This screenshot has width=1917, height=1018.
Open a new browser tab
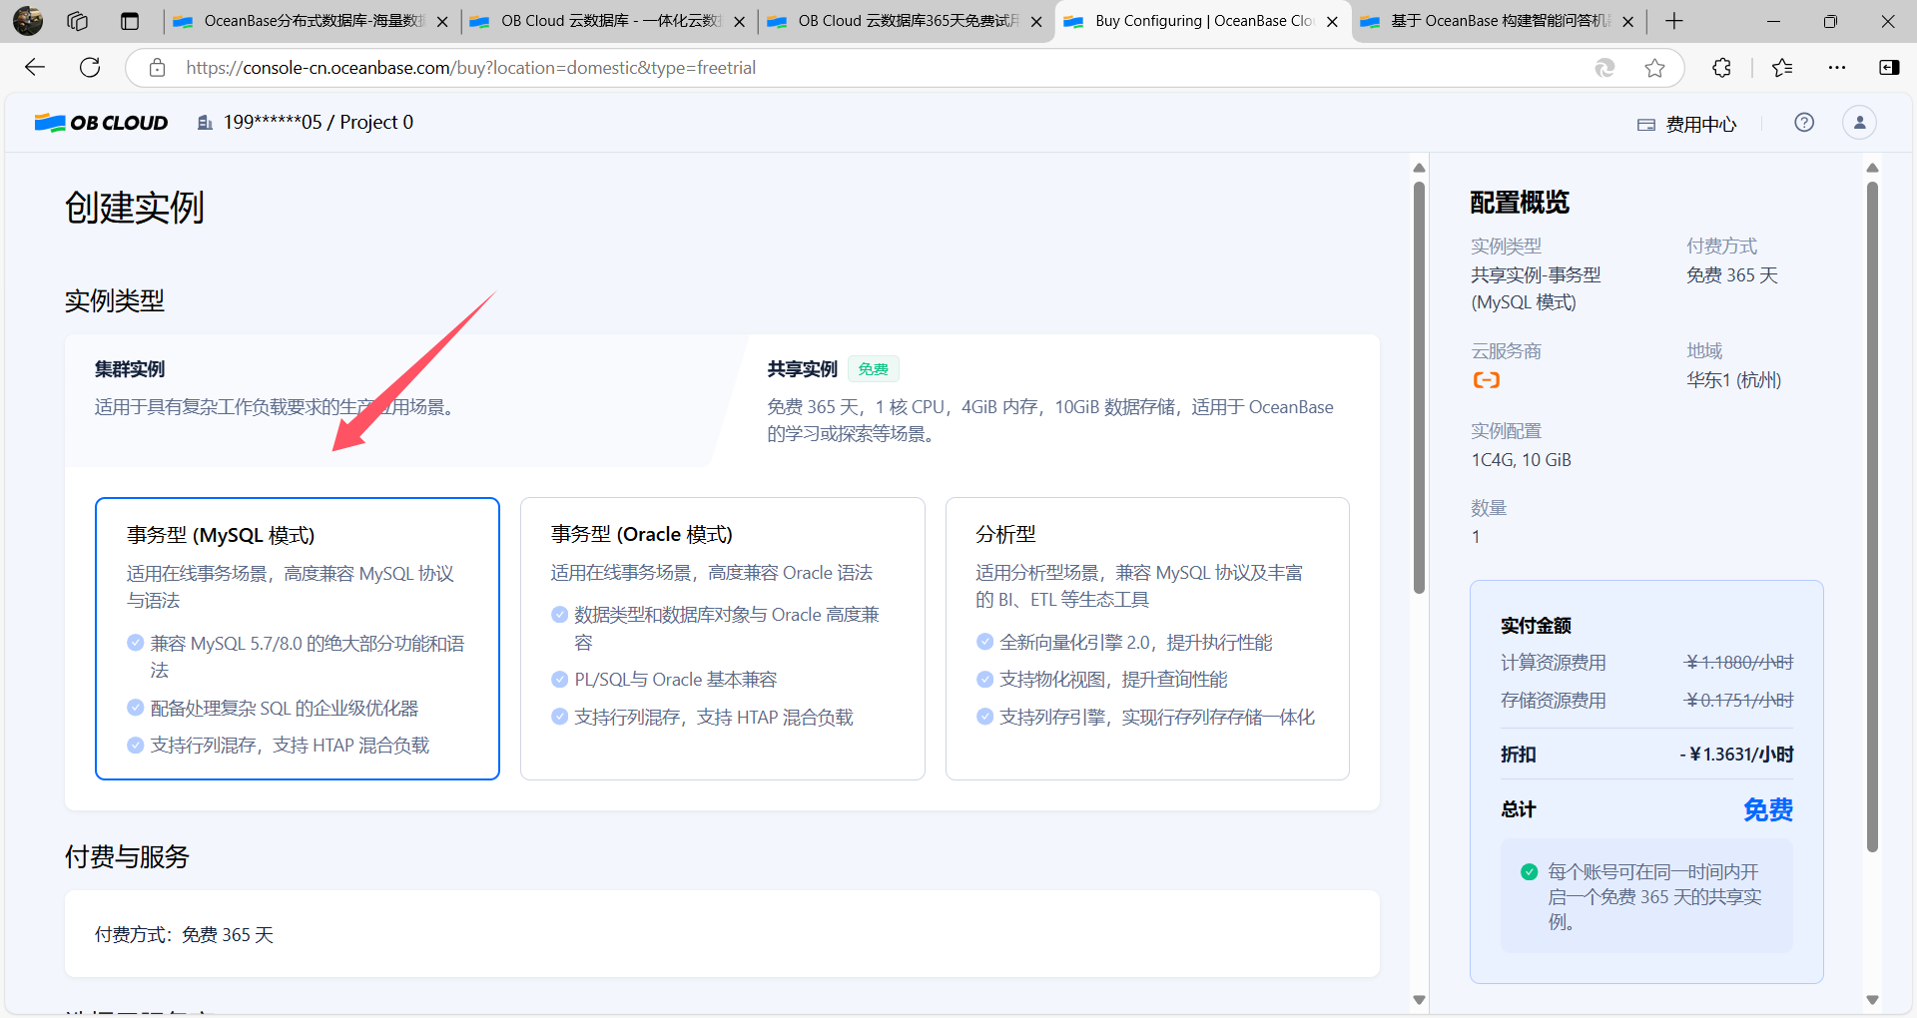click(x=1674, y=21)
